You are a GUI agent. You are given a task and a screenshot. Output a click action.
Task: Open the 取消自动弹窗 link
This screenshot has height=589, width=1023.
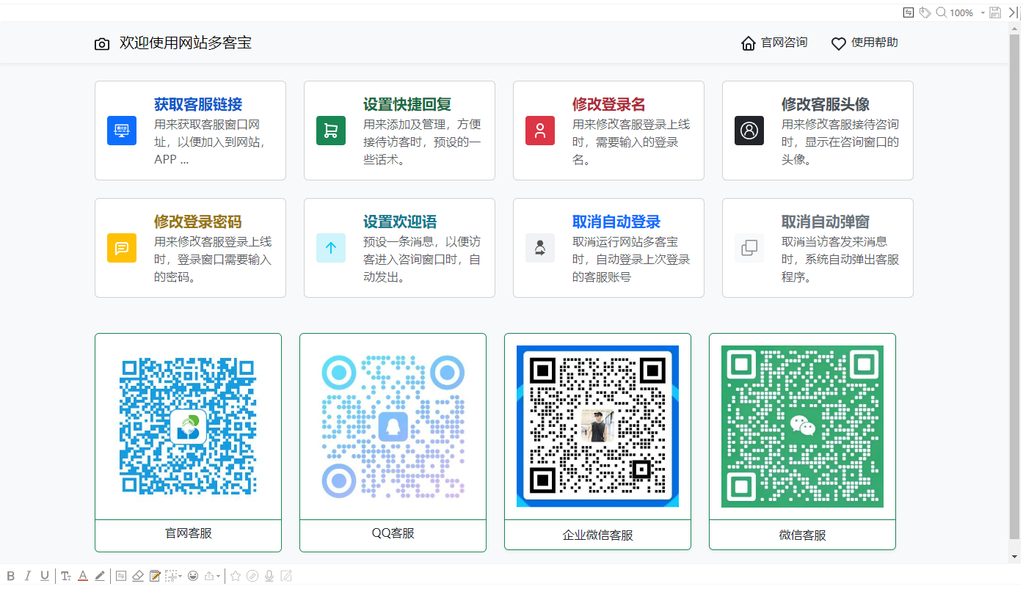pyautogui.click(x=825, y=222)
